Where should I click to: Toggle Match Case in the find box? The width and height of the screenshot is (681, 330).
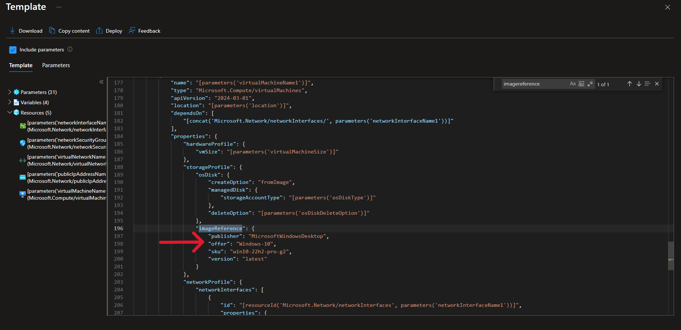(x=572, y=84)
